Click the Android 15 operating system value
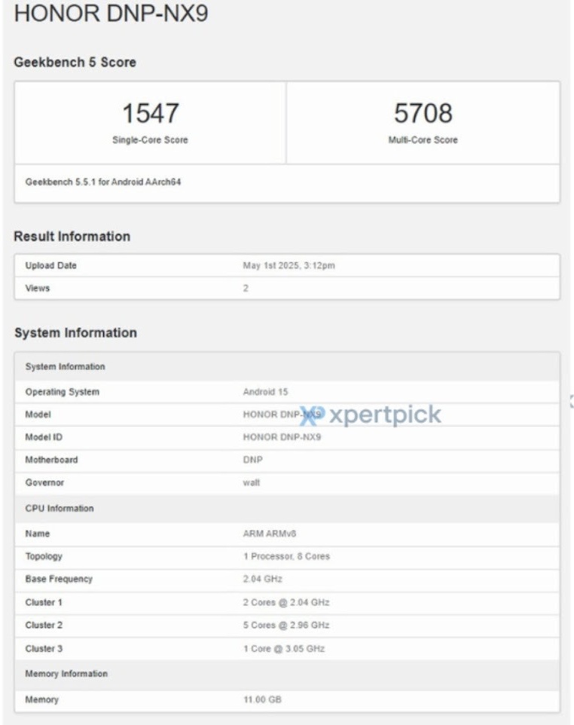The width and height of the screenshot is (574, 725). [265, 392]
